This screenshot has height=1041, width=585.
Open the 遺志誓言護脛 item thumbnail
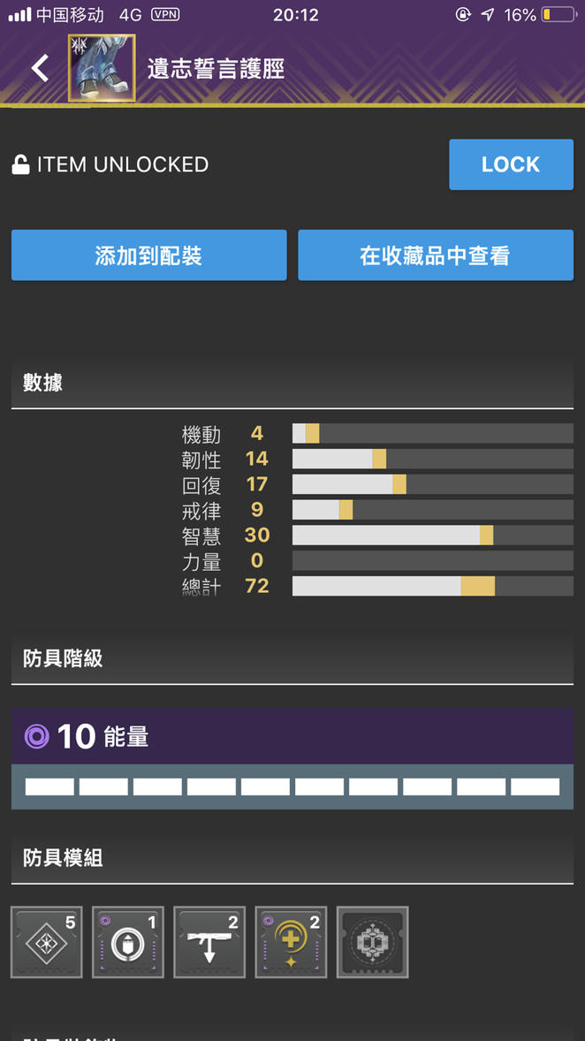[102, 68]
